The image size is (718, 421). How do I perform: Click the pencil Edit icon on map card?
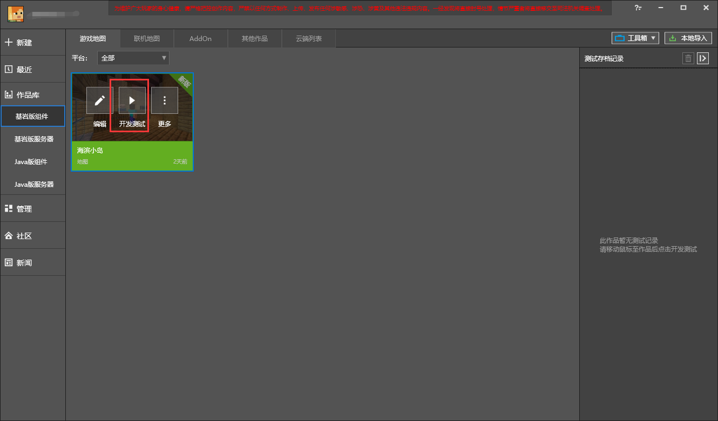(x=100, y=100)
